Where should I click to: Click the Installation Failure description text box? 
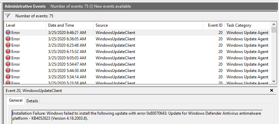(137, 117)
